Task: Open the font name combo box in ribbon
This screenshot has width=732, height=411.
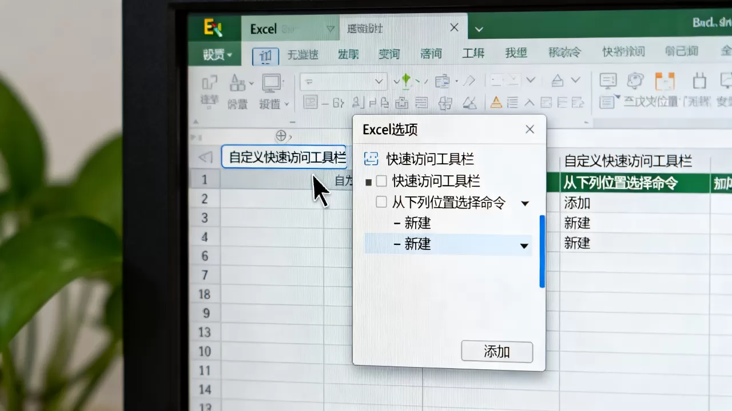Action: click(x=343, y=82)
